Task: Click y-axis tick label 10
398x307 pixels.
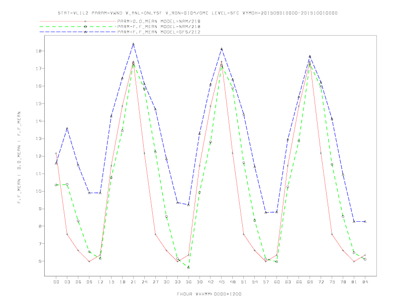Action: tap(39, 191)
